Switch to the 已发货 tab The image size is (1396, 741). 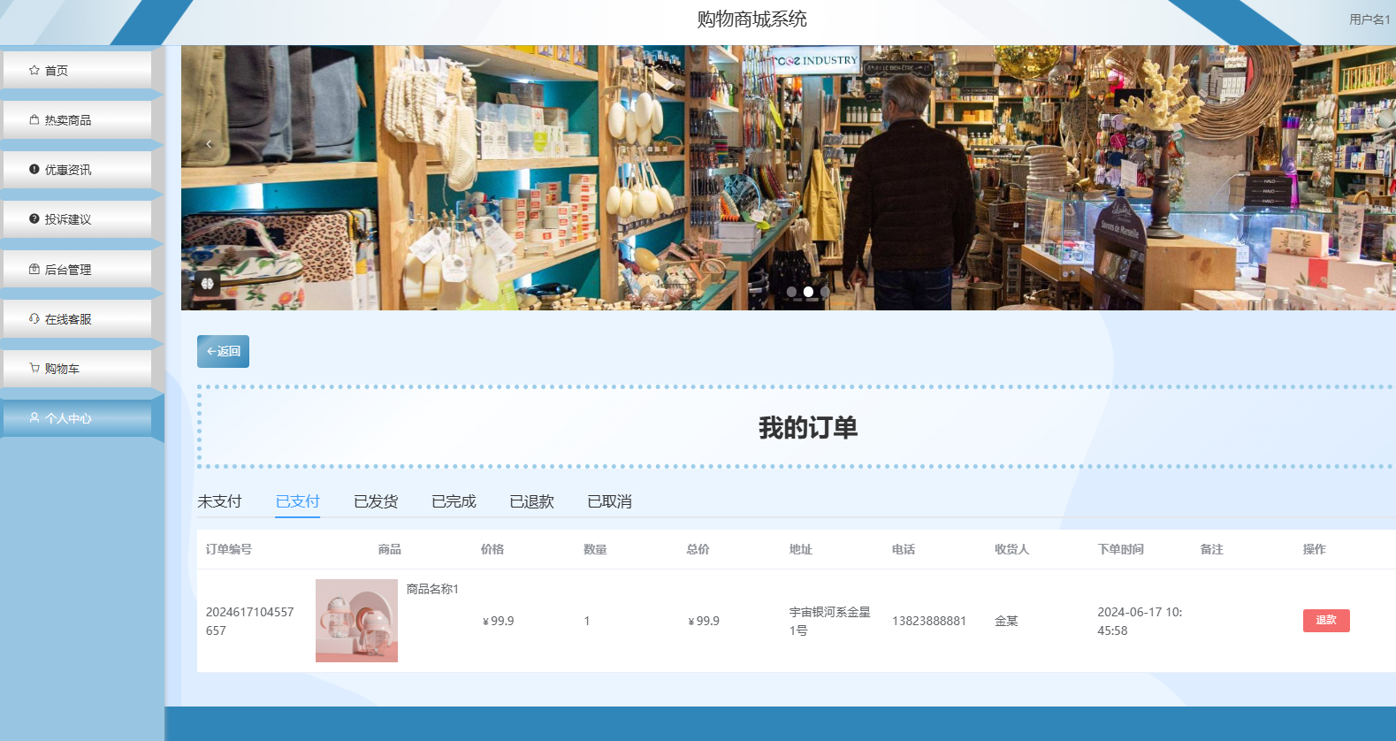(376, 501)
